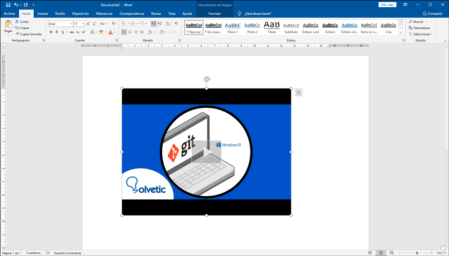Click the Pegar clipboard icon
This screenshot has height=256, width=449.
8,25
